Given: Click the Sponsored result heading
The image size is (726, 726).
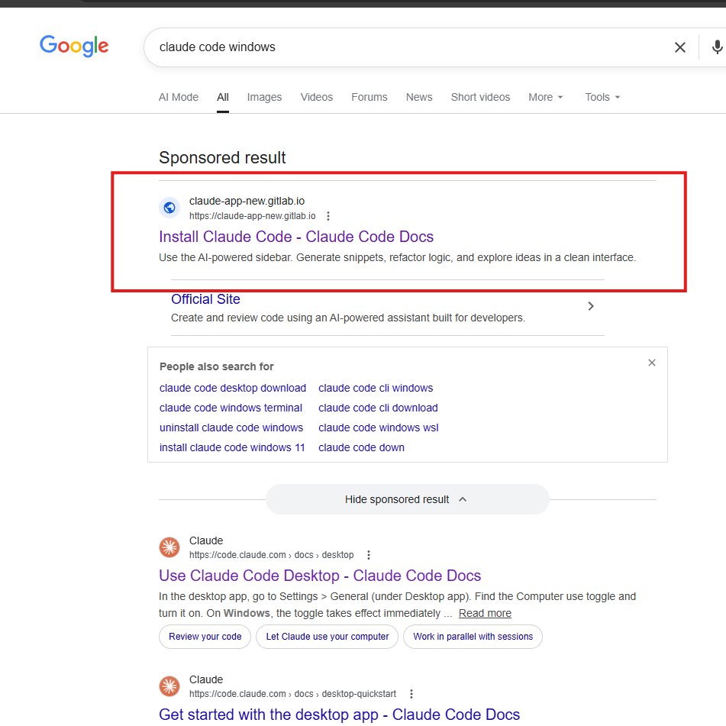Looking at the screenshot, I should tap(222, 157).
